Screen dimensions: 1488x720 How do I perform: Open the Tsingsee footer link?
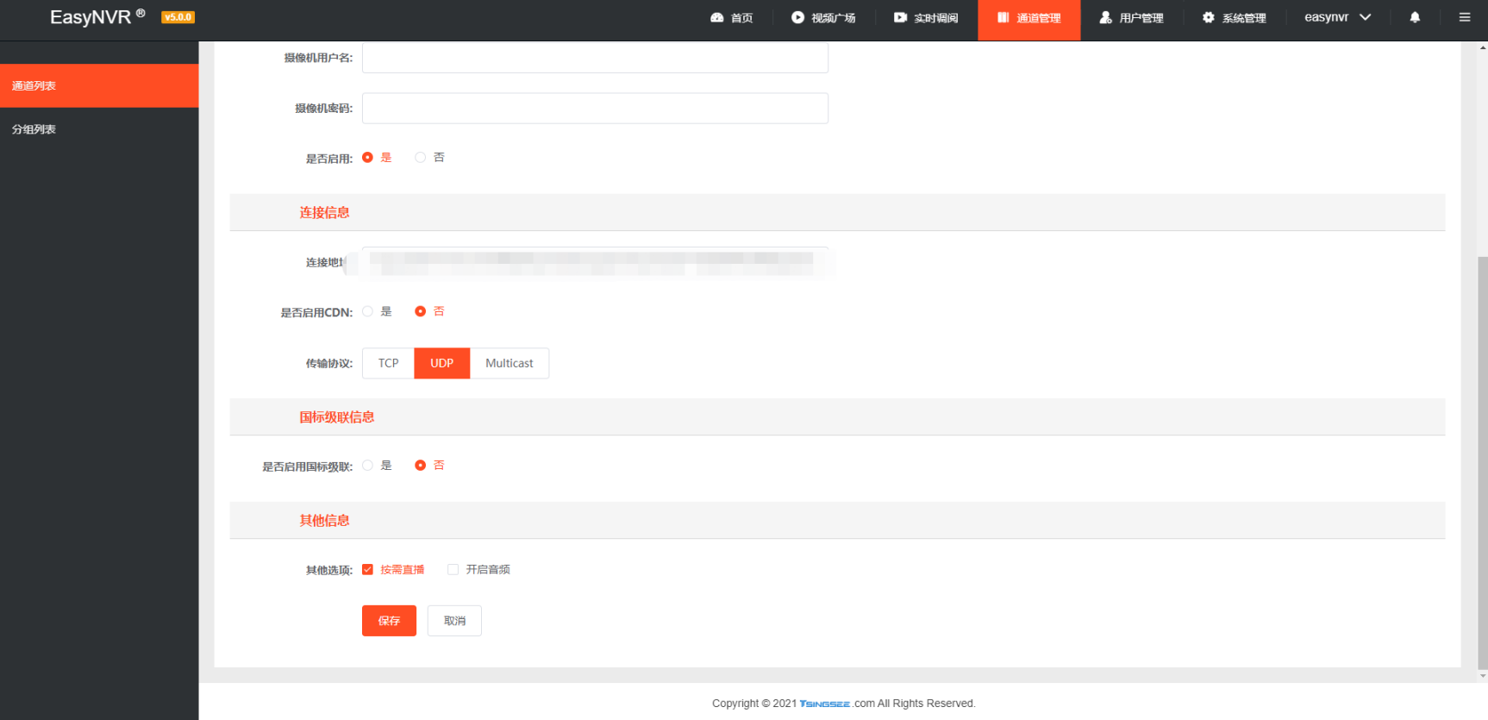tap(825, 704)
